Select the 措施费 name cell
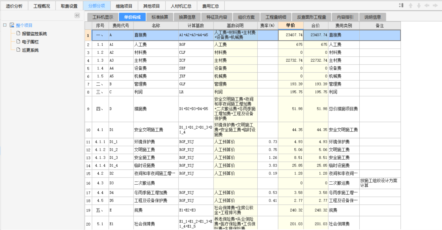Viewport: 442px width, 230px height. [x=156, y=109]
